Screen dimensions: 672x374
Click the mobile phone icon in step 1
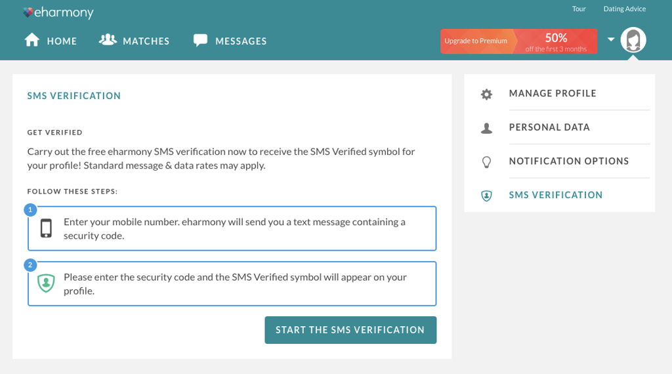pyautogui.click(x=46, y=228)
